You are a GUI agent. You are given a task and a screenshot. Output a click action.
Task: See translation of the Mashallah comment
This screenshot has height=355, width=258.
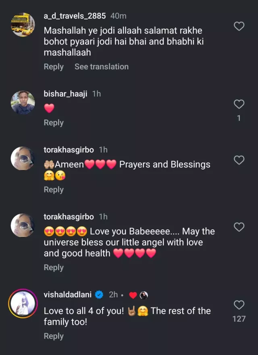click(102, 67)
